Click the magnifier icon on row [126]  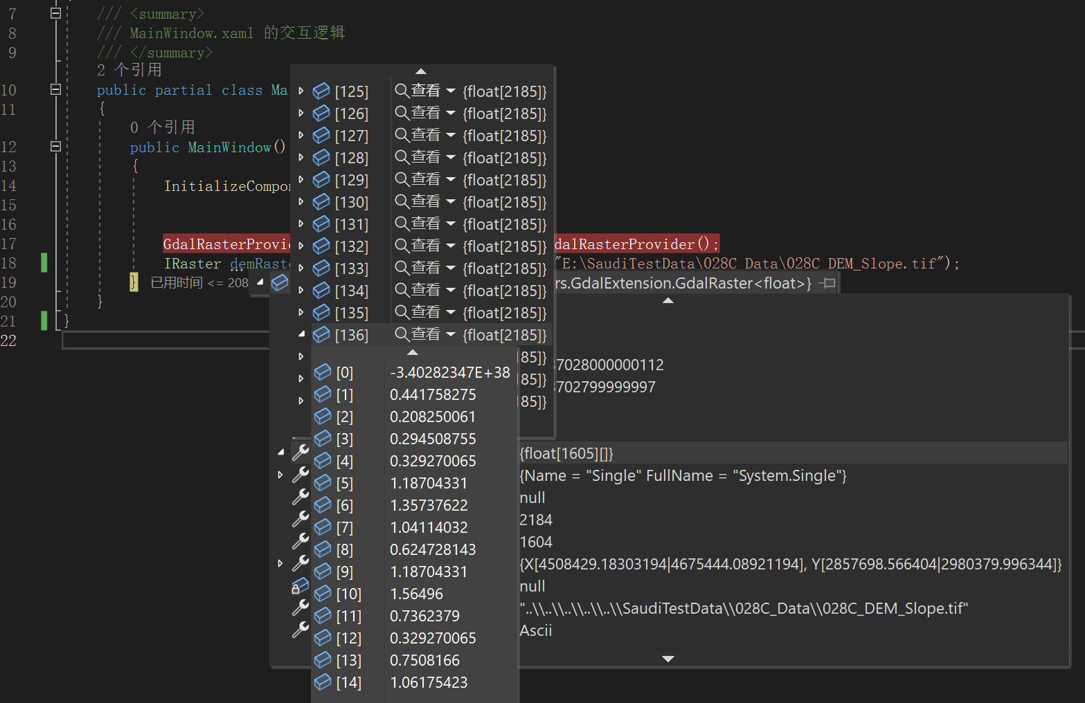point(402,112)
